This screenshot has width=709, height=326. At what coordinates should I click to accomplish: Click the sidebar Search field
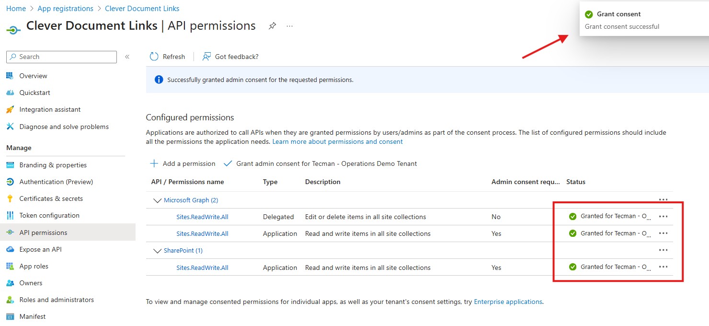[x=61, y=57]
